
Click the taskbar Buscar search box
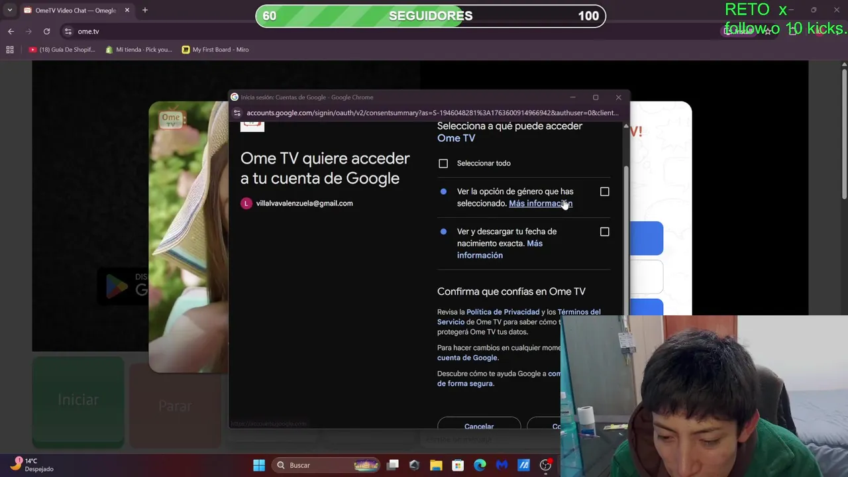point(327,465)
